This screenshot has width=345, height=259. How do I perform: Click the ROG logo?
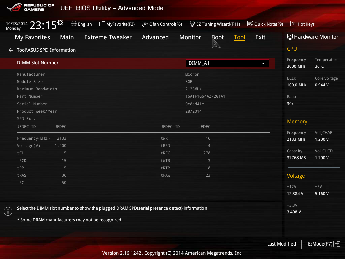click(x=14, y=7)
